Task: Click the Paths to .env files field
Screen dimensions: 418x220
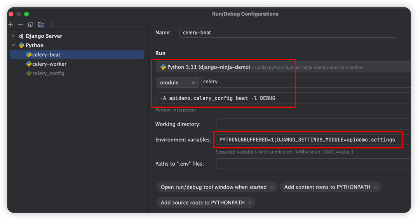Action: pos(313,164)
